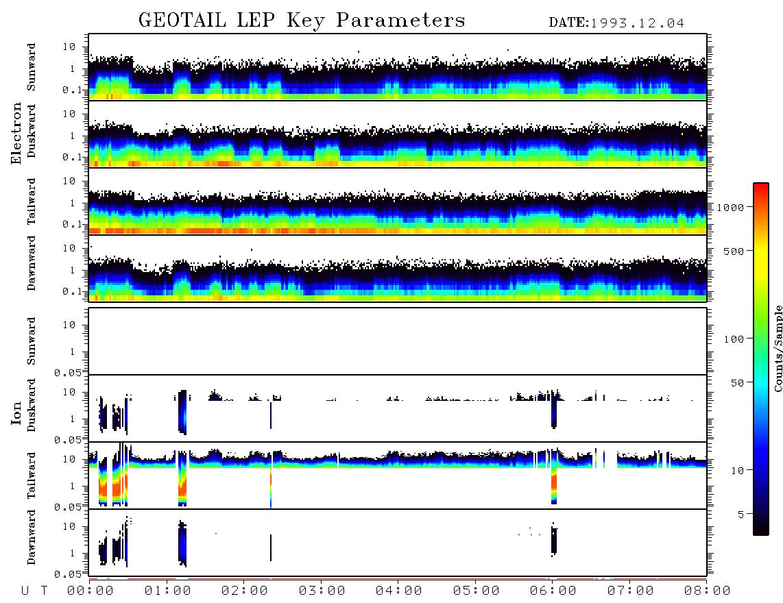Click the Electron "Duskward" panel label

point(31,131)
